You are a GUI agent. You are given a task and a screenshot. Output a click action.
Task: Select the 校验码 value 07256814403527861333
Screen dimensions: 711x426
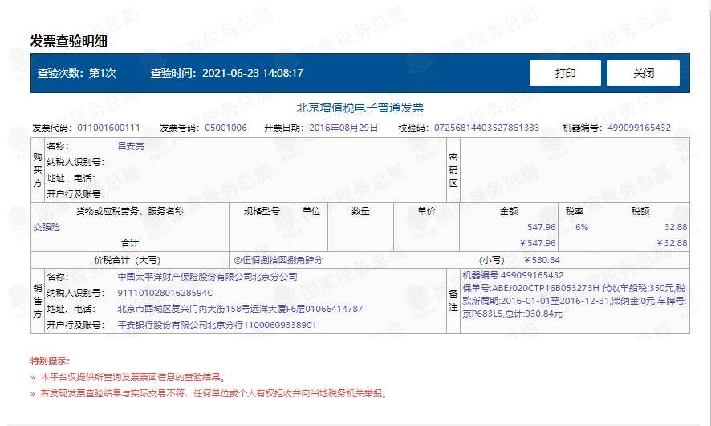tap(486, 128)
